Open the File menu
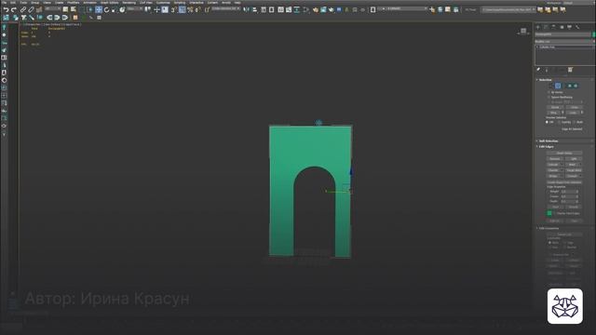 click(x=5, y=3)
